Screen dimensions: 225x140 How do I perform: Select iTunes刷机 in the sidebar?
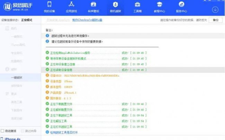[18, 45]
